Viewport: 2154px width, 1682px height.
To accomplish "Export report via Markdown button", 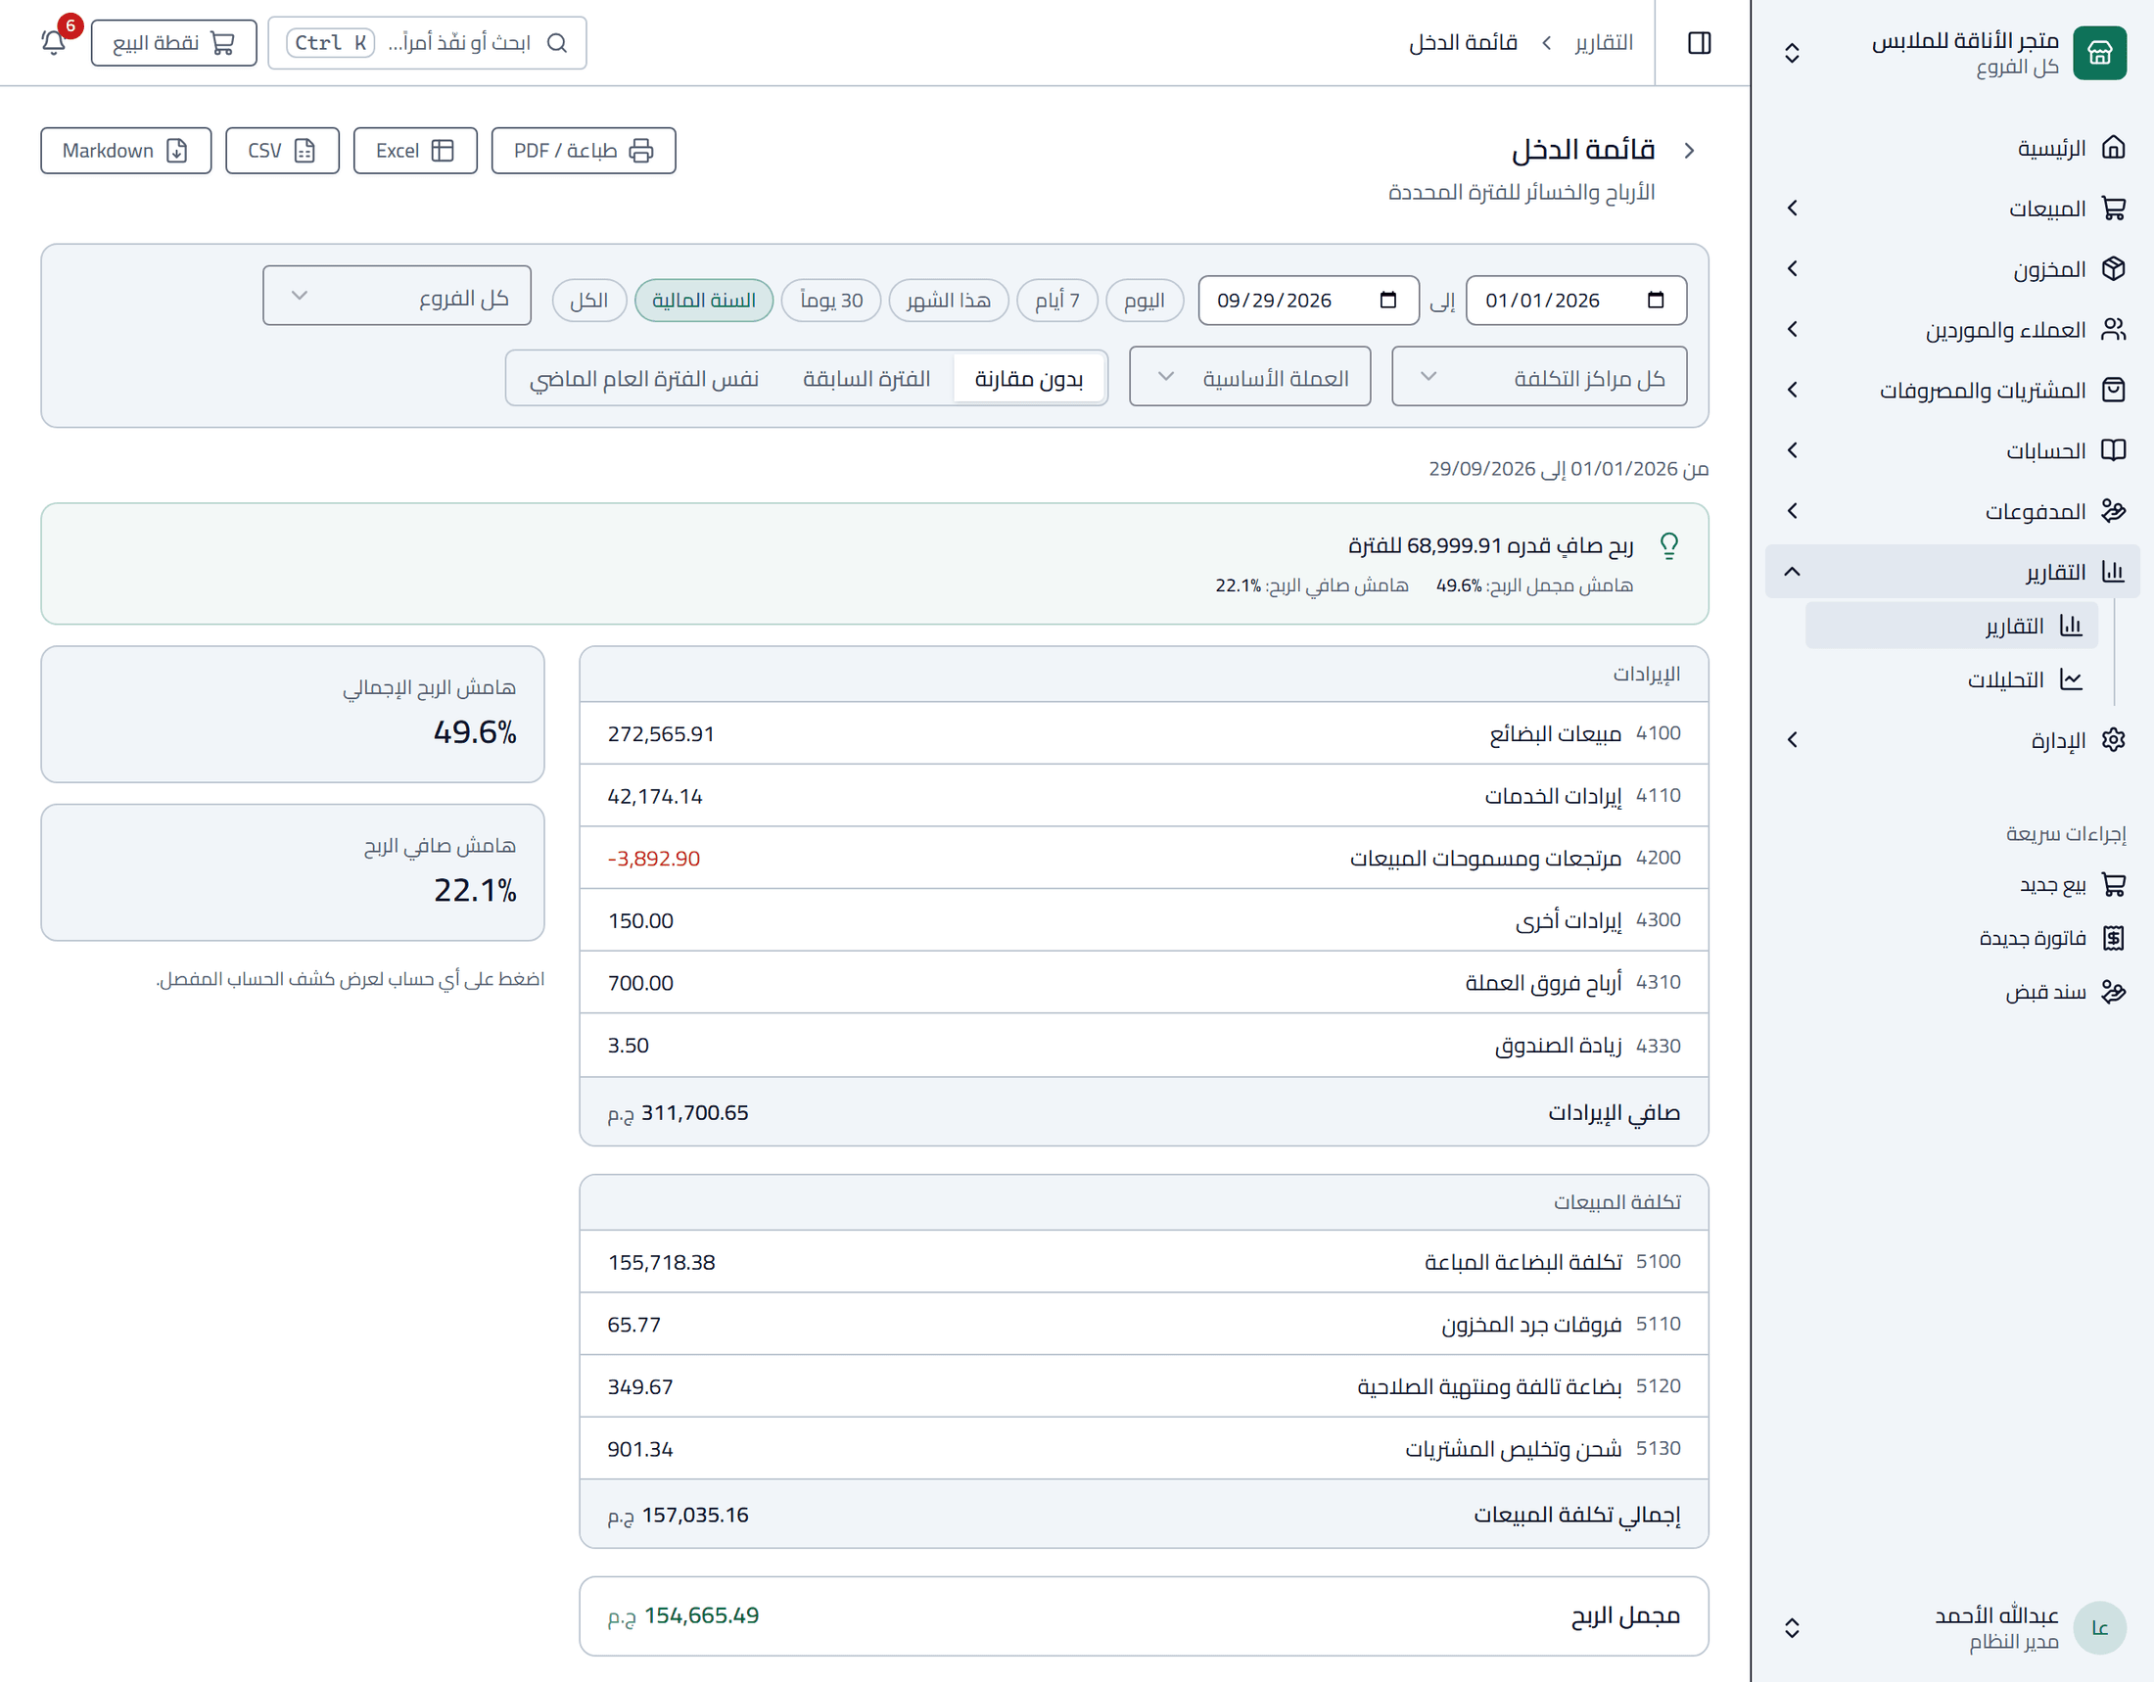I will 126,151.
